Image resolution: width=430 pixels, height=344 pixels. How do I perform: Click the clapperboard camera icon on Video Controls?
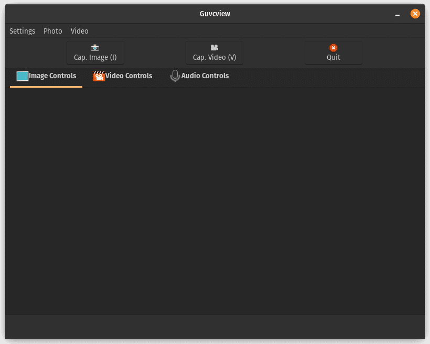coord(99,76)
